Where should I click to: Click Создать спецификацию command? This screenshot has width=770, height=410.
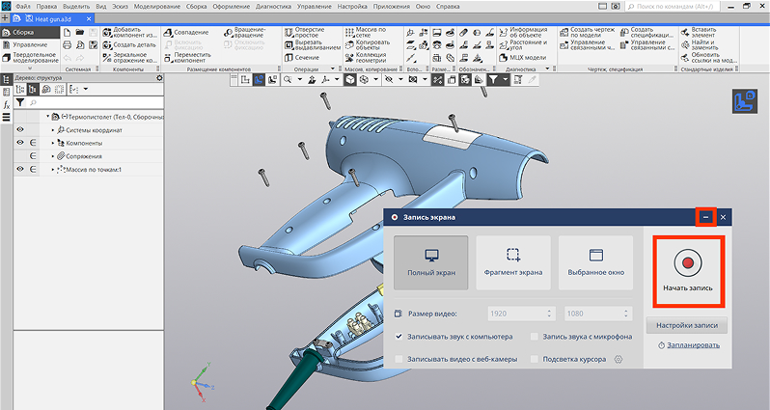click(x=646, y=33)
